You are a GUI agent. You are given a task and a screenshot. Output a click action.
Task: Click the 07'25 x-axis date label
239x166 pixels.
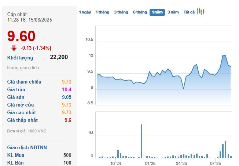[x=216, y=163]
